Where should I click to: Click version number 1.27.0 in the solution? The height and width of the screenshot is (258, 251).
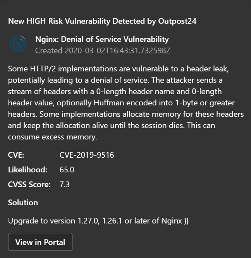coord(86,221)
